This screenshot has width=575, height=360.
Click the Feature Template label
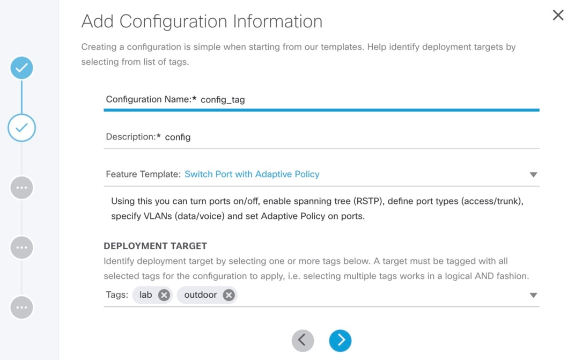[x=143, y=174]
